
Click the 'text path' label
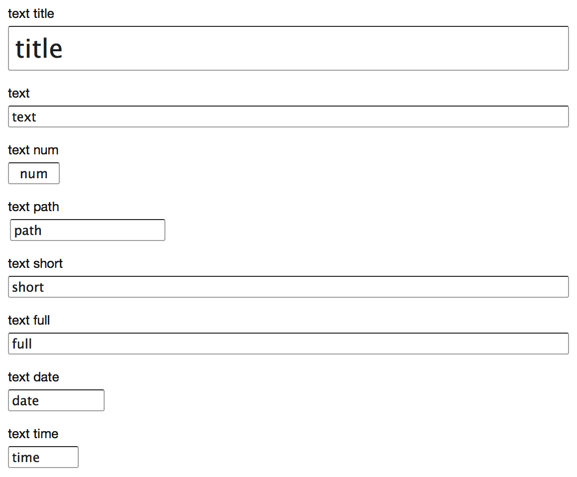coord(33,207)
